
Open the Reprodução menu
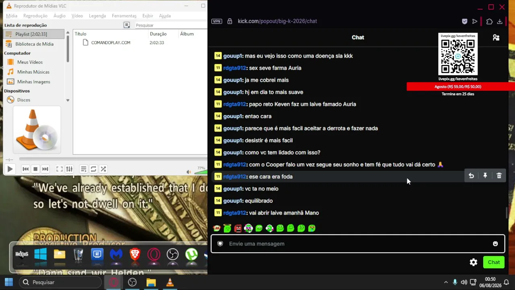(35, 16)
